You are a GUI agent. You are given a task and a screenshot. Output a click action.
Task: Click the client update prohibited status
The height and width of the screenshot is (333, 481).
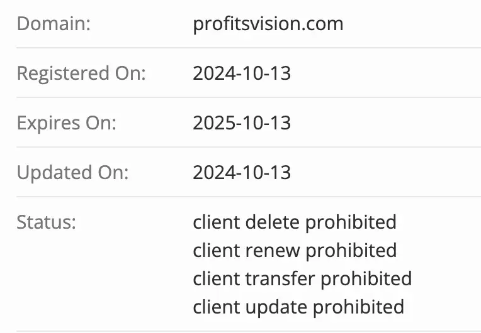pos(298,307)
